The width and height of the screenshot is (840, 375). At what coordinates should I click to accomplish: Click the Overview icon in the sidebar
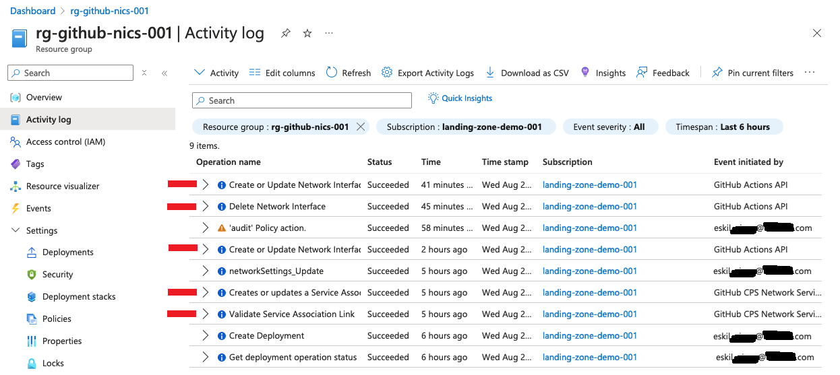(15, 98)
